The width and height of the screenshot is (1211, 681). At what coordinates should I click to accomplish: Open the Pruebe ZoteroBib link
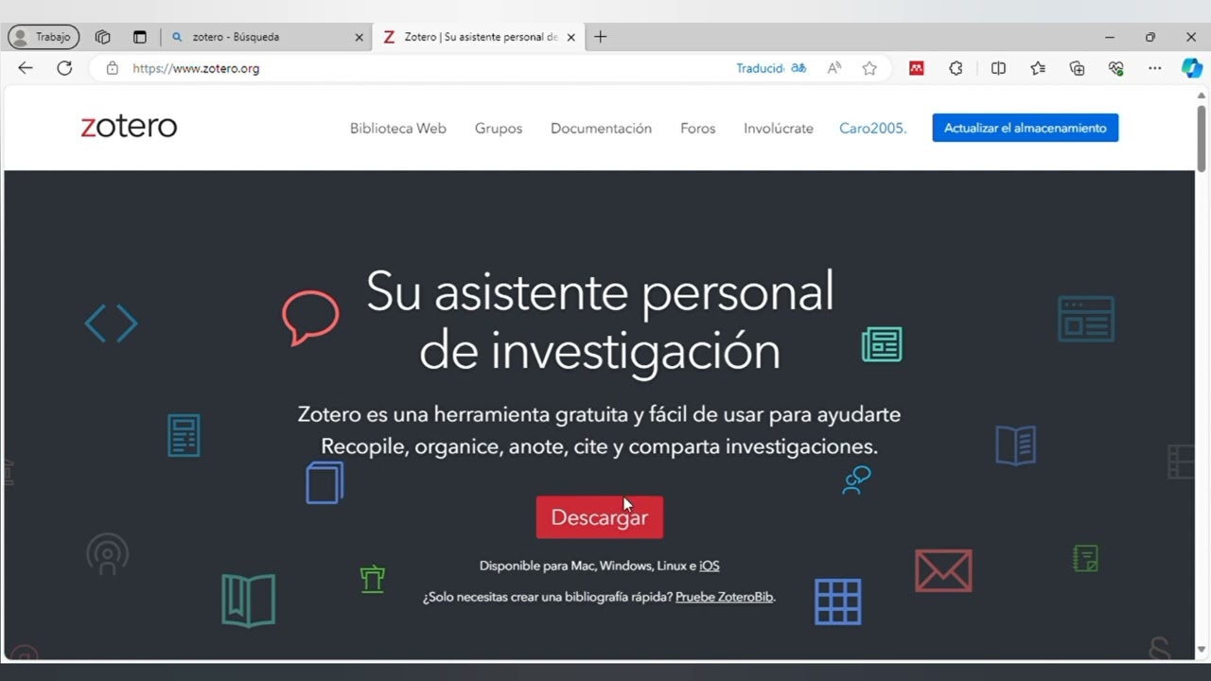725,597
